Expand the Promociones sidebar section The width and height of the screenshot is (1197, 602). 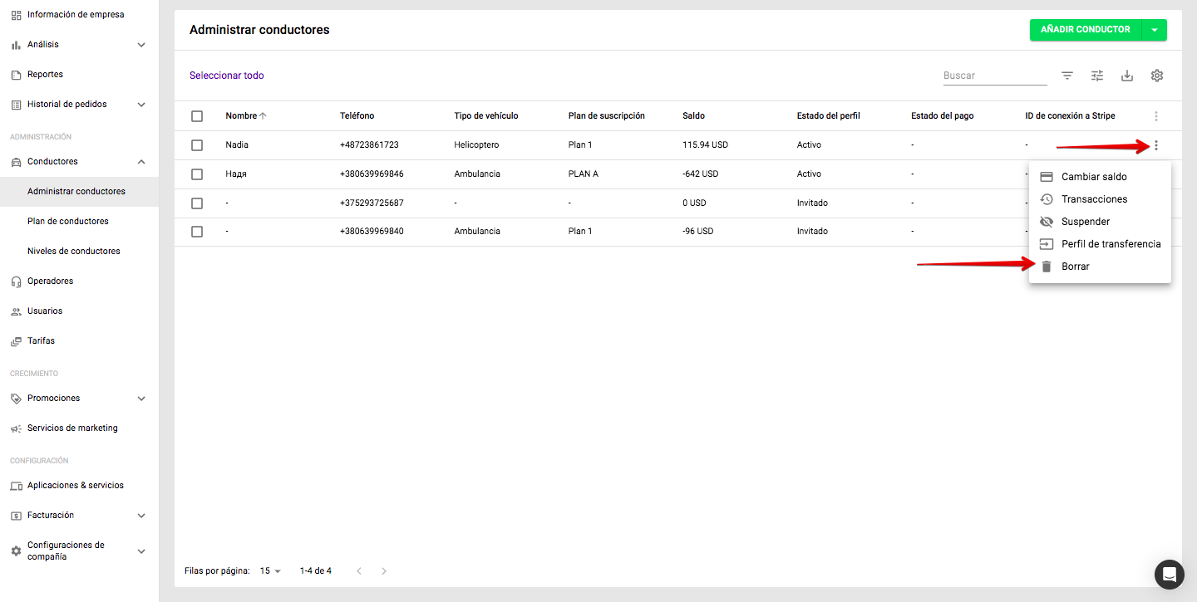[x=141, y=399]
